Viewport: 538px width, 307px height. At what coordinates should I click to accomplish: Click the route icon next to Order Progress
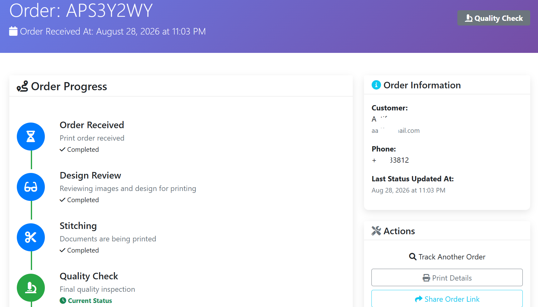coord(22,86)
